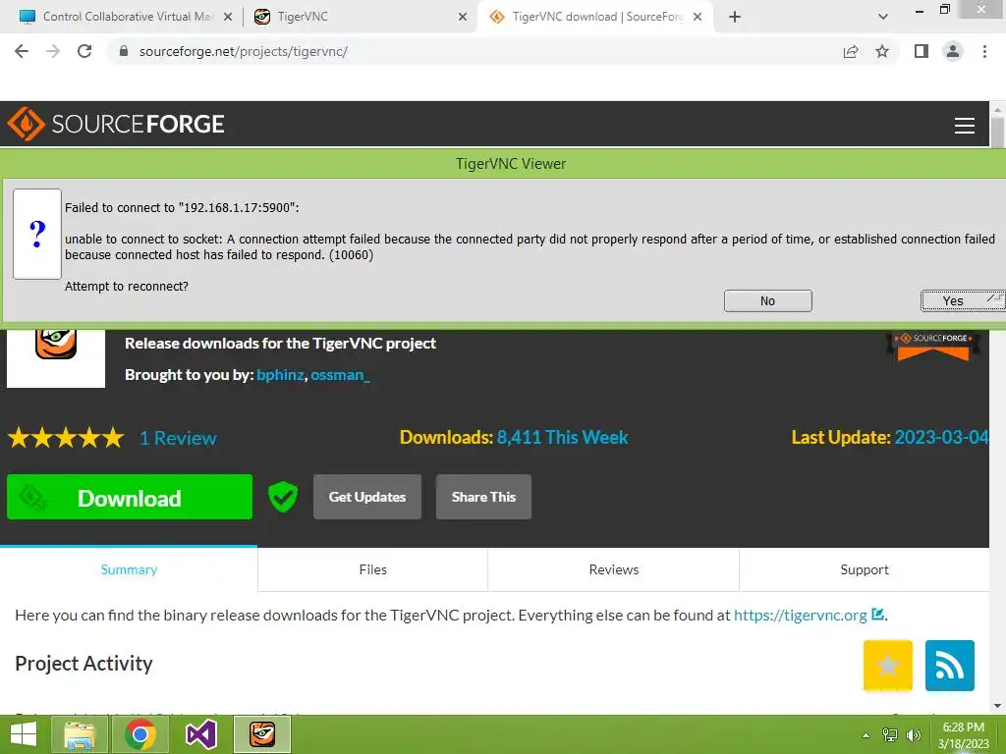Click the 1 Review link
This screenshot has height=754, width=1006.
(179, 439)
